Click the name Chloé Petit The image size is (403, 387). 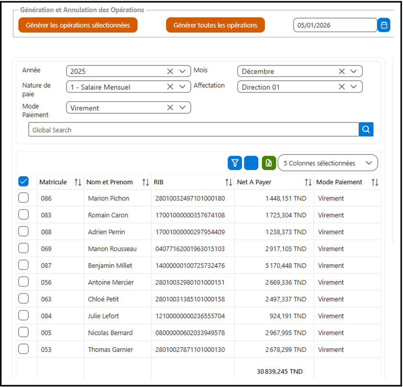coord(103,299)
